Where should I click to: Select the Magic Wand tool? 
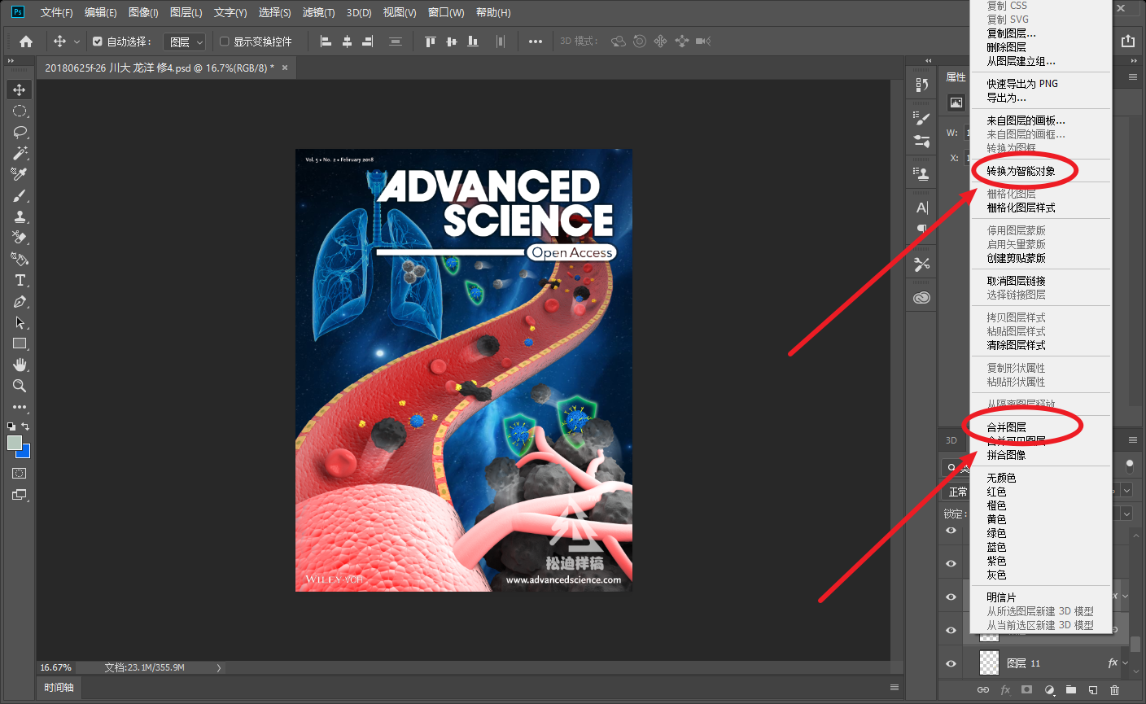point(20,153)
